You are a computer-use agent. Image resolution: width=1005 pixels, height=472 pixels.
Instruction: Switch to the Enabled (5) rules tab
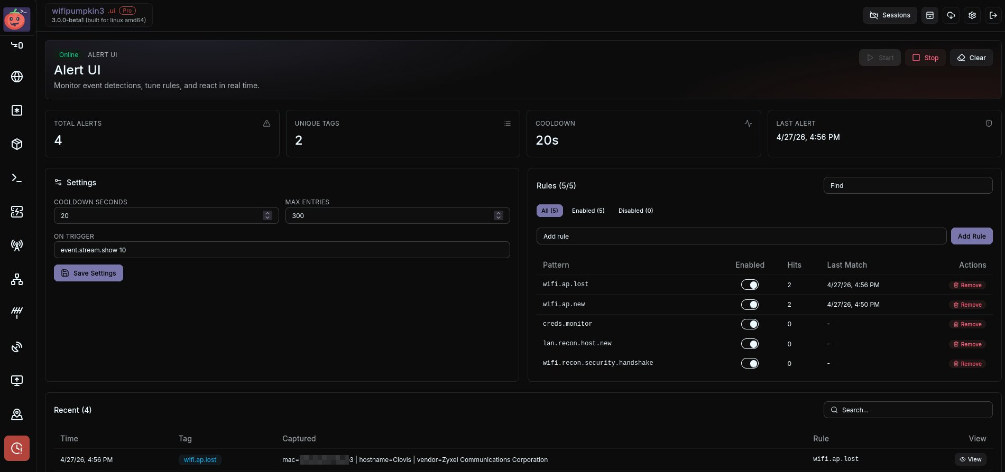(588, 211)
